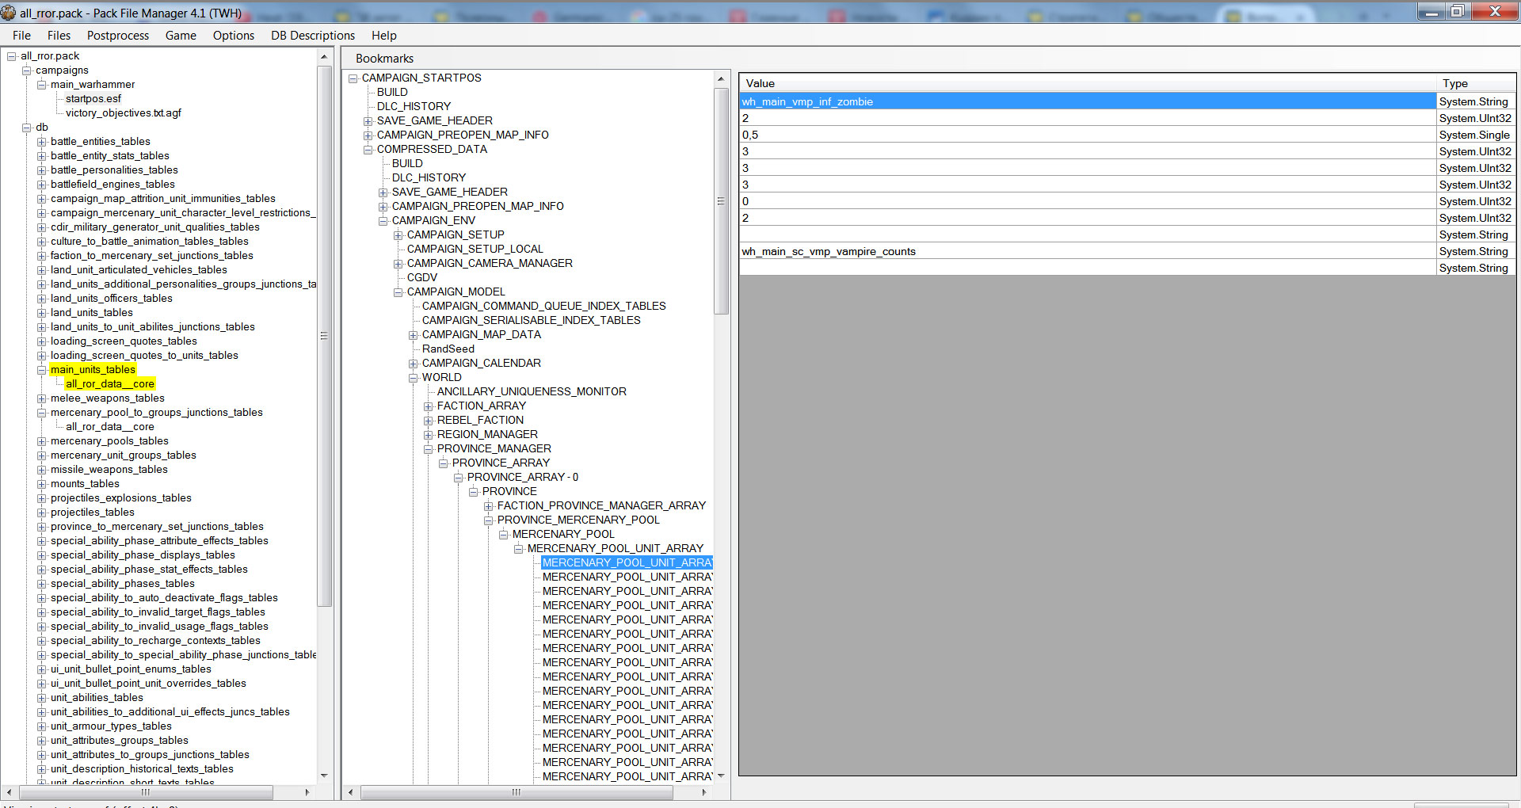Viewport: 1521px width, 808px height.
Task: Expand REGION_MANAGER node
Action: (429, 435)
